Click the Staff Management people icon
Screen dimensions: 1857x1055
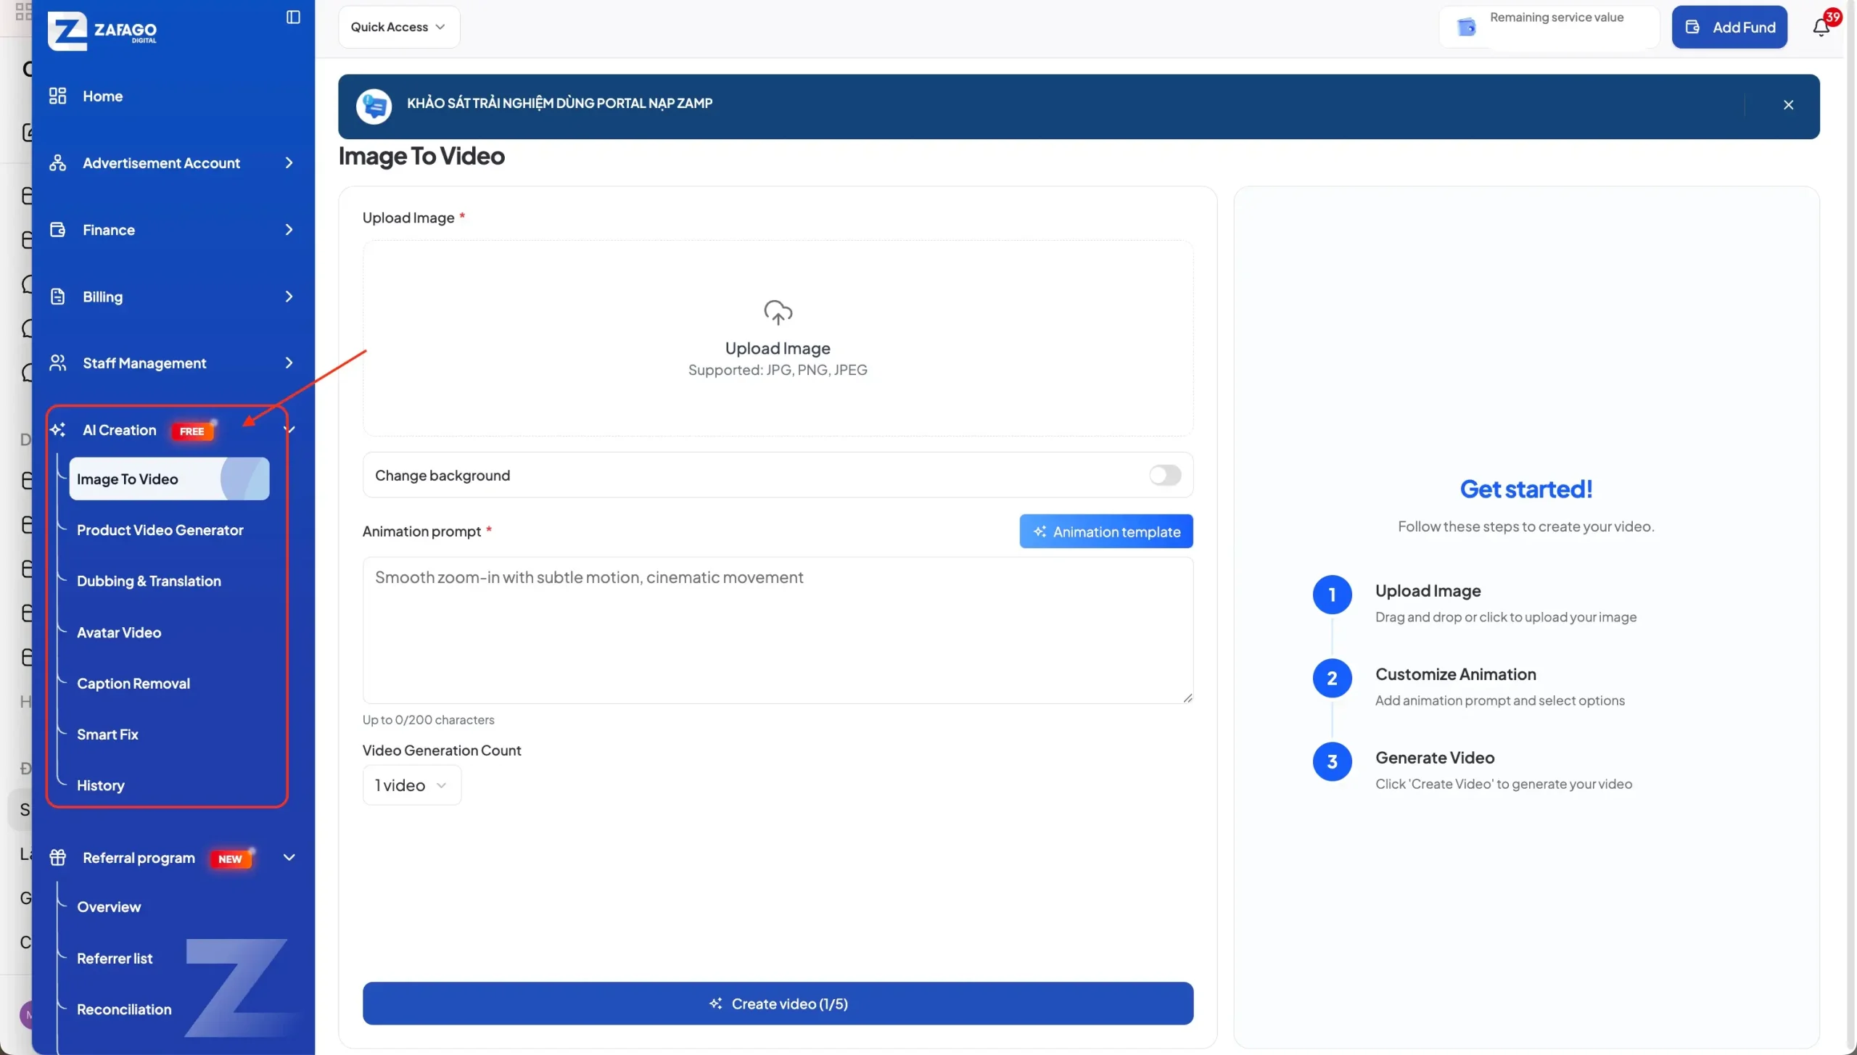(58, 363)
